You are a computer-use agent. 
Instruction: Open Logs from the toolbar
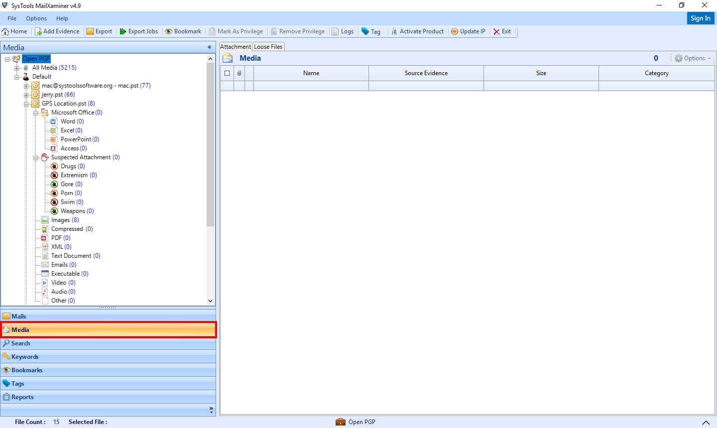click(343, 31)
